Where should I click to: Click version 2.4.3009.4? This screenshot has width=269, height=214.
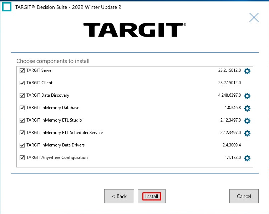point(232,145)
